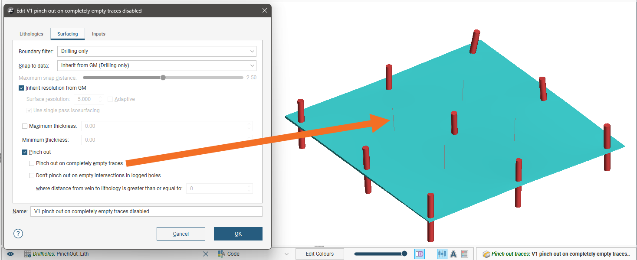637x260 pixels.
Task: Click the drillholes table icon in scene list
Action: click(28, 254)
